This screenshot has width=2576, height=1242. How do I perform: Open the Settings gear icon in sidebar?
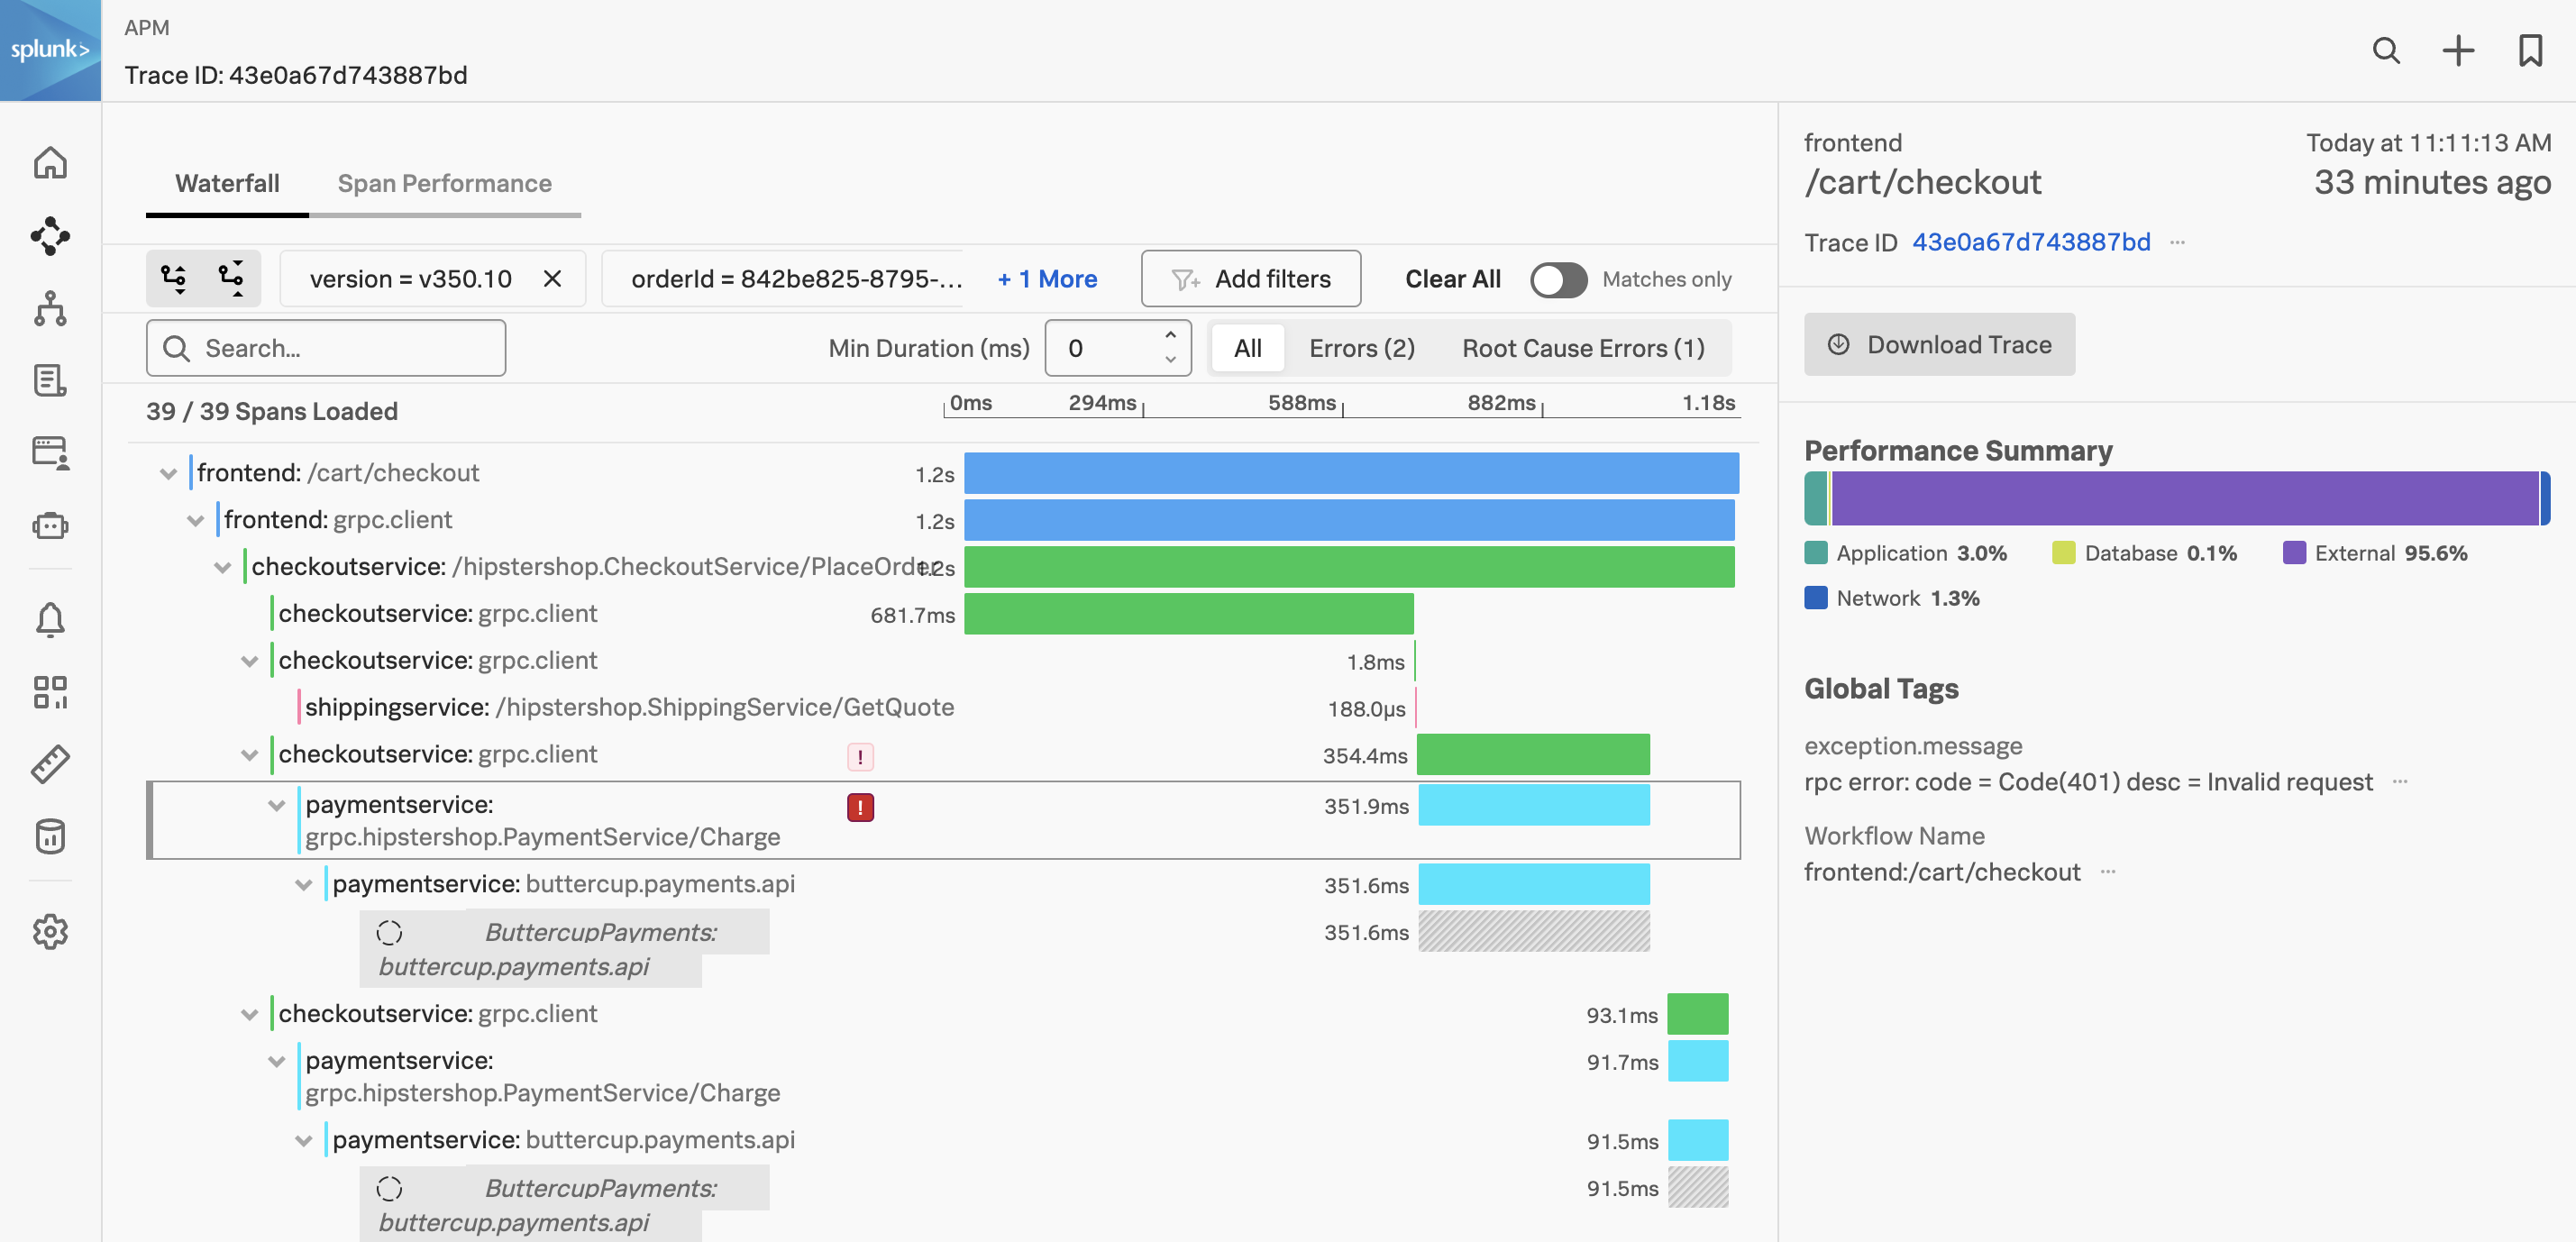pyautogui.click(x=50, y=931)
